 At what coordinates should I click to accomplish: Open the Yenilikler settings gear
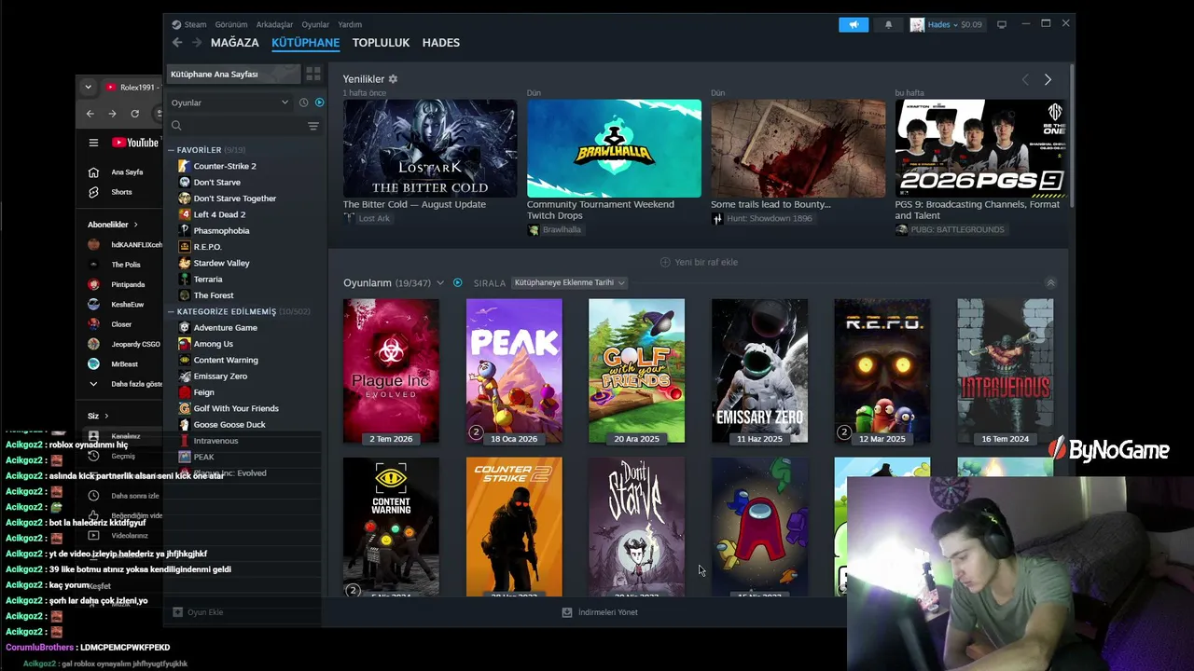393,79
